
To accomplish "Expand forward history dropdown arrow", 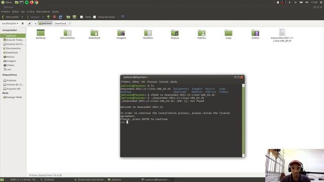I will pyautogui.click(x=43, y=17).
